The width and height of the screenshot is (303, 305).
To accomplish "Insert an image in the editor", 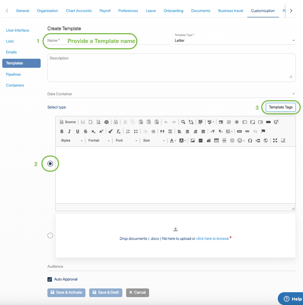I will click(192, 140).
